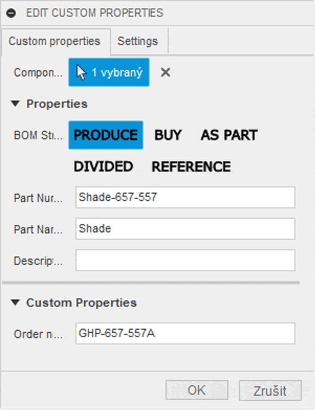
Task: Cancel the dialog with Zrušit button
Action: 270,390
